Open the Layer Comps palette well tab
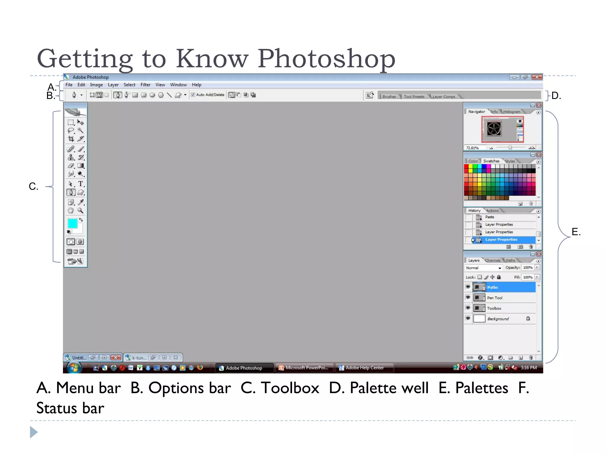 [444, 97]
